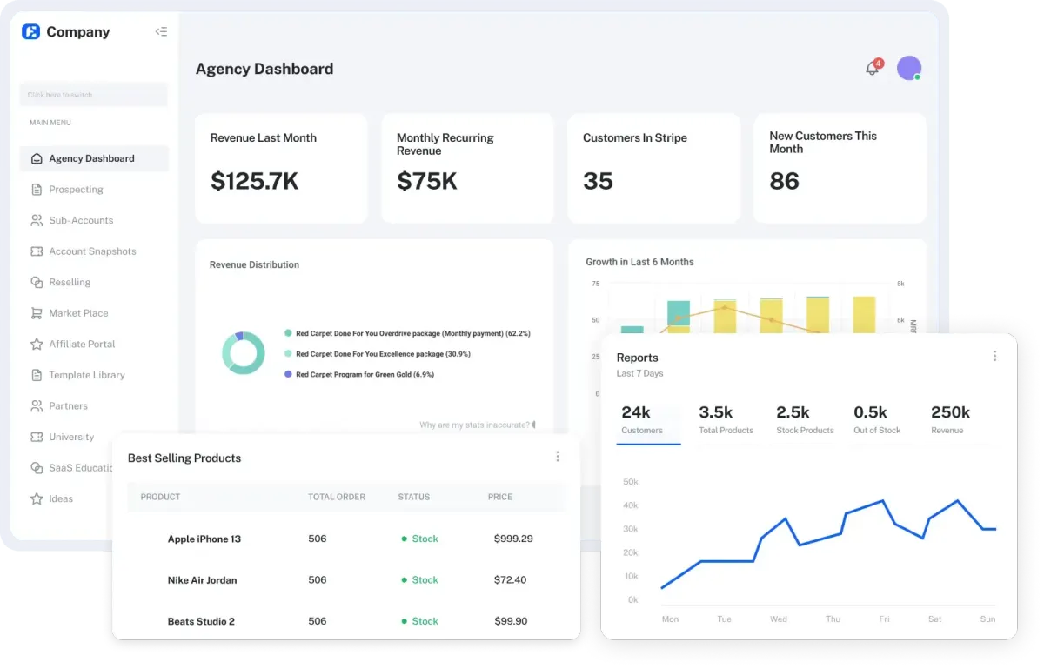Select Agency Dashboard in sidebar

tap(91, 158)
